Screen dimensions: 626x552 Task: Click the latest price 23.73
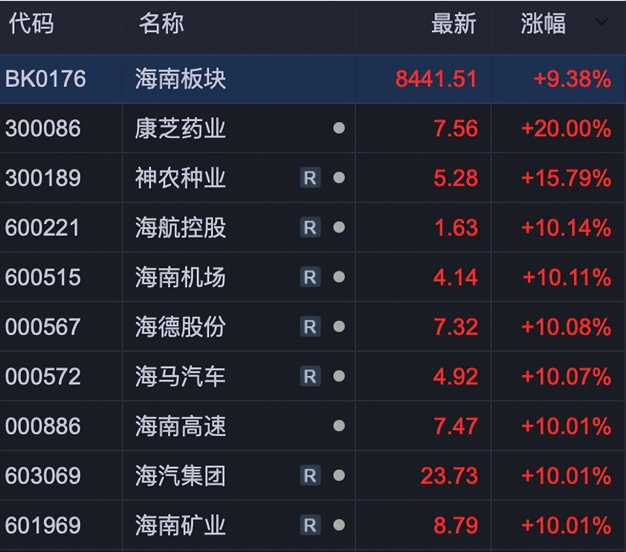click(x=449, y=476)
